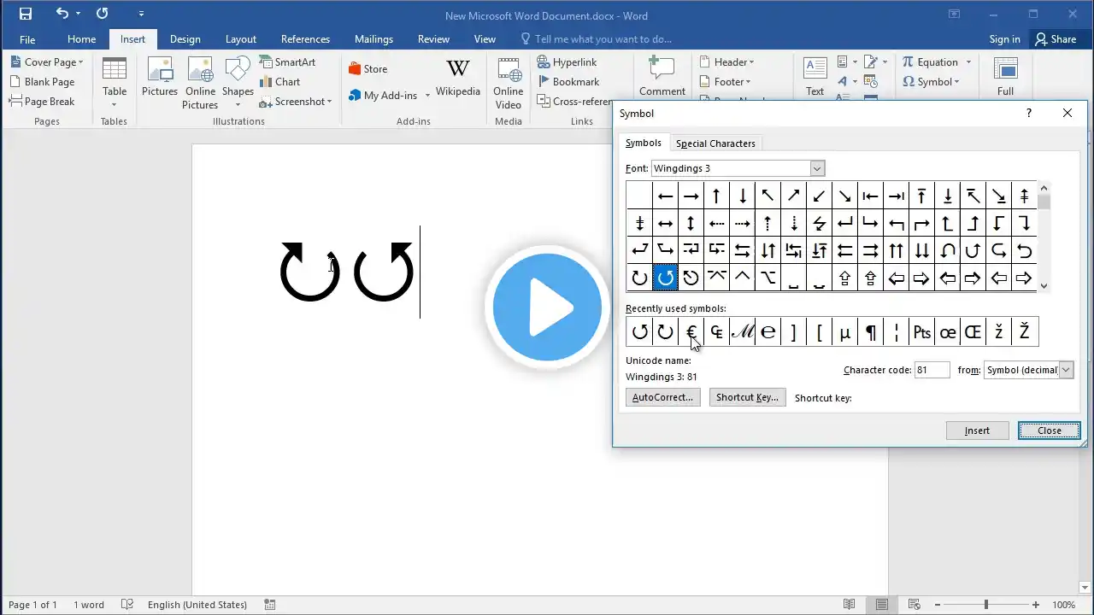Insert an Online Video
This screenshot has height=615, width=1094.
[x=509, y=85]
